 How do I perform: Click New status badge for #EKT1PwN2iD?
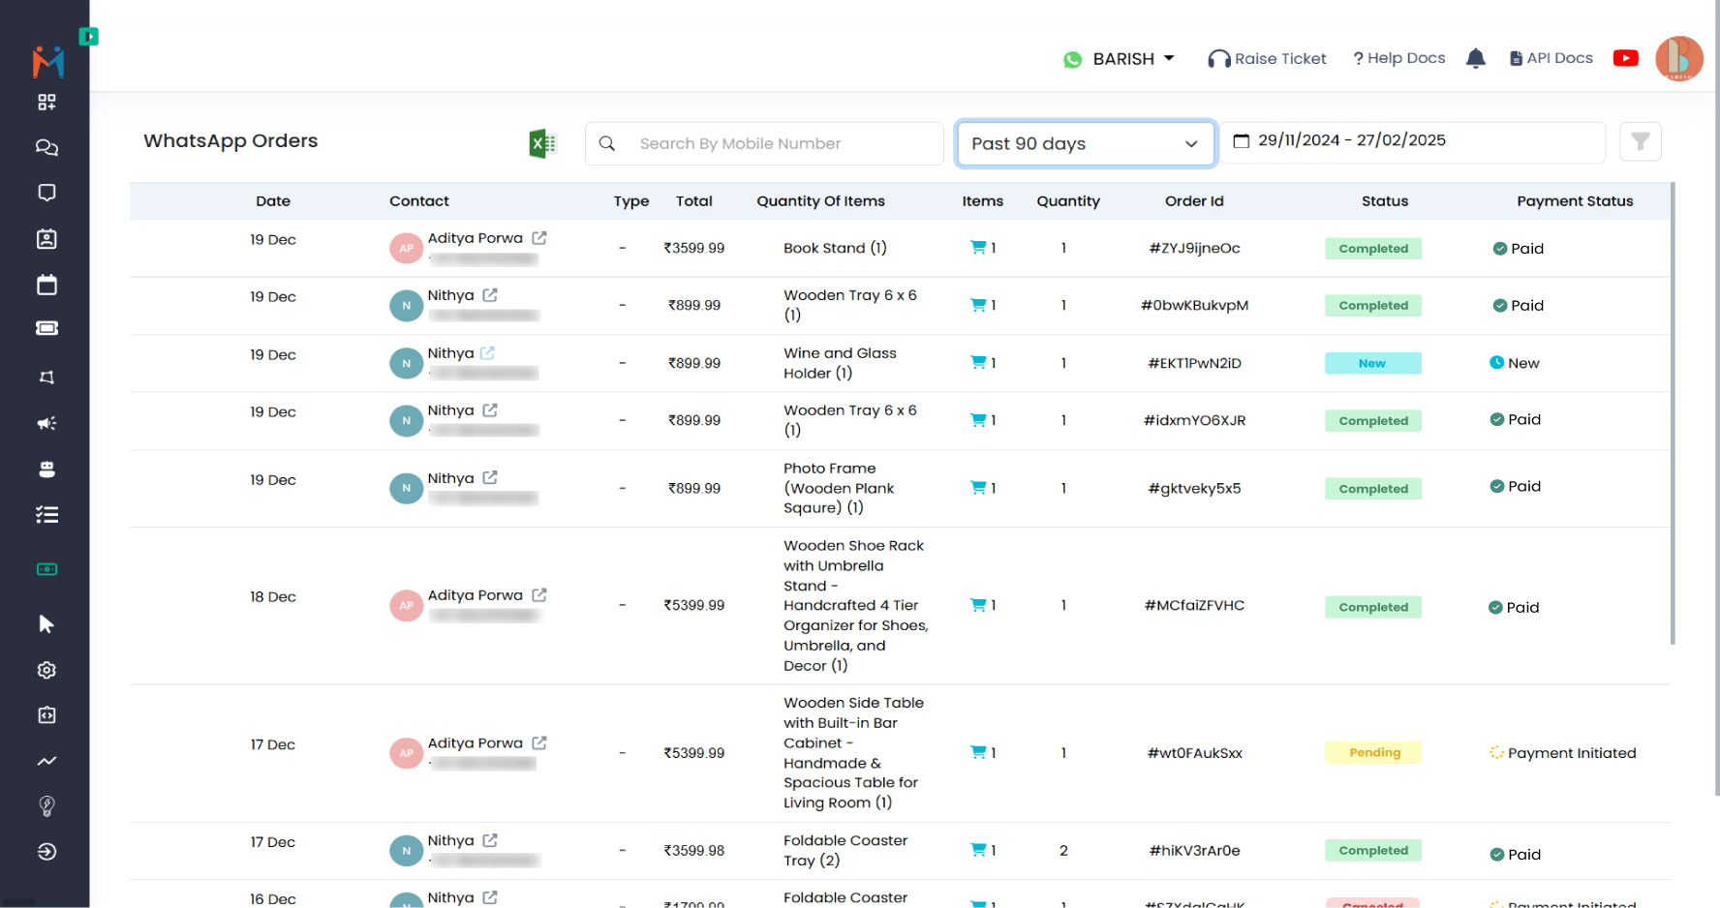click(1373, 363)
